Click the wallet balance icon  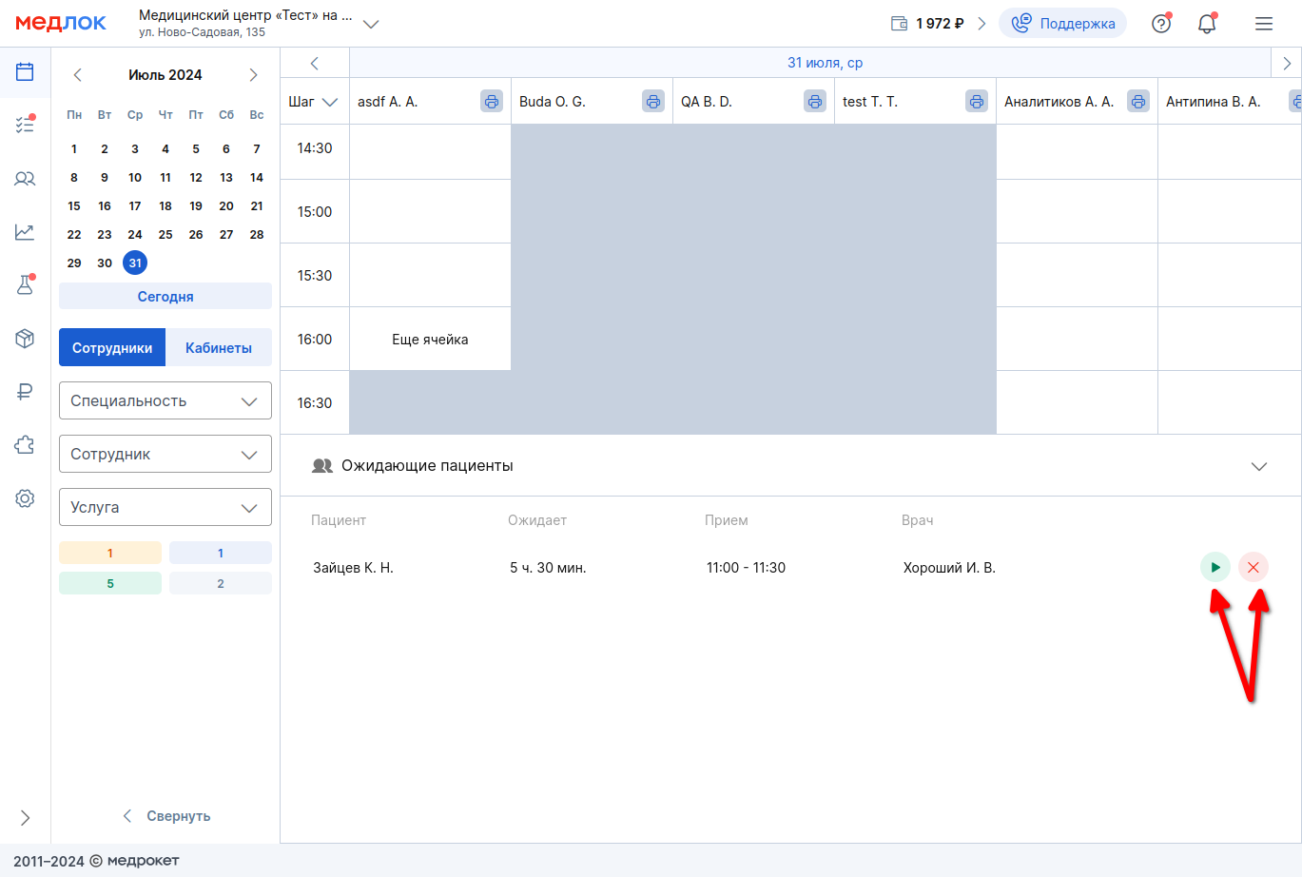pos(899,24)
